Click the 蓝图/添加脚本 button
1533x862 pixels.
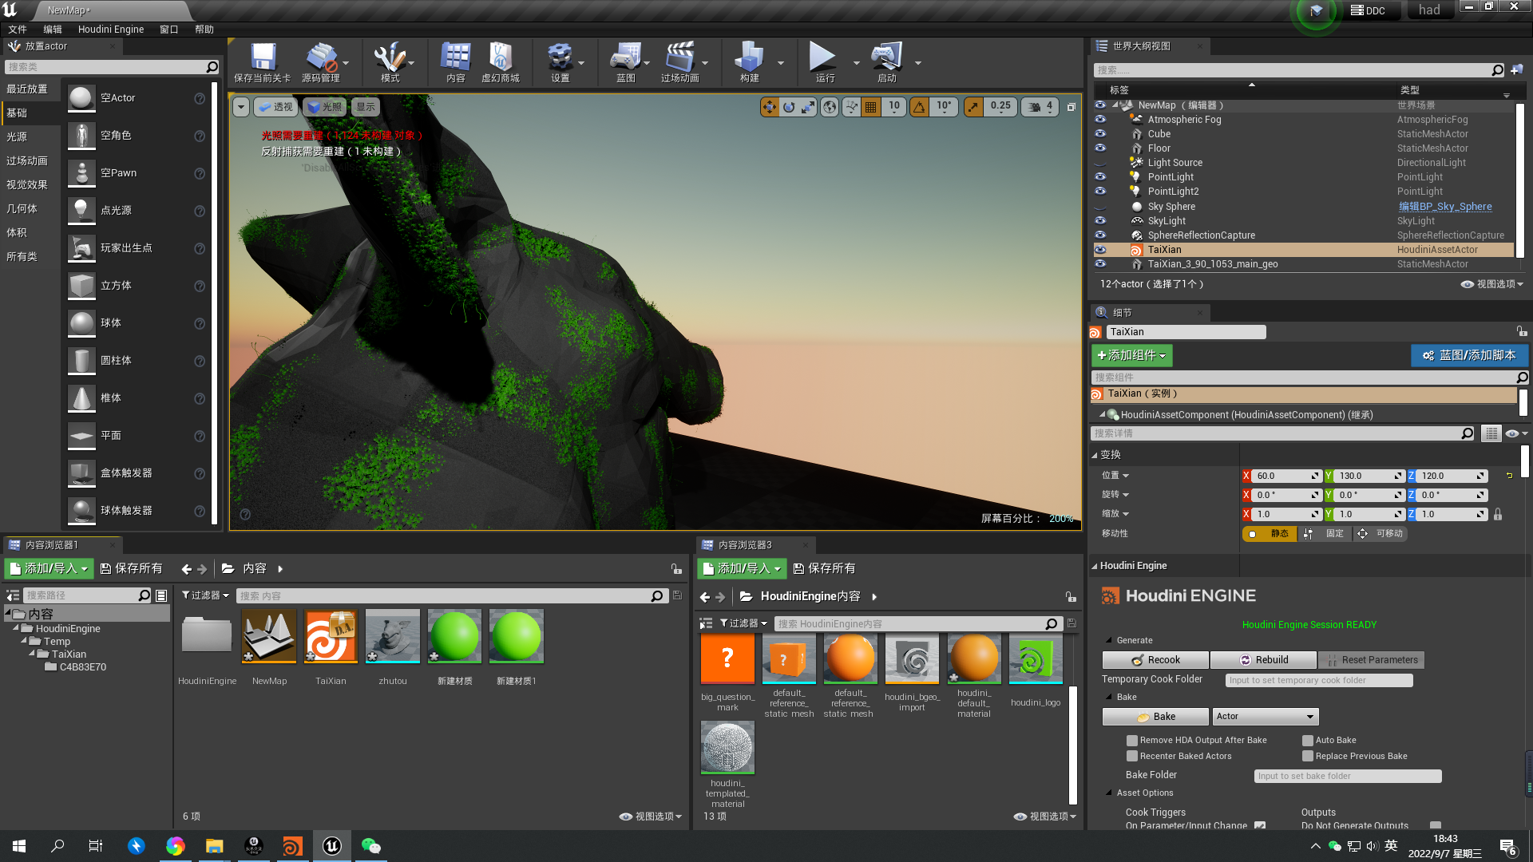click(1469, 355)
